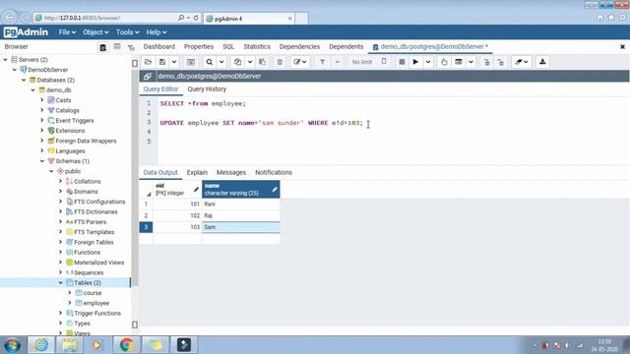Click the Rollback transaction icon
The image size is (630, 354).
click(501, 62)
